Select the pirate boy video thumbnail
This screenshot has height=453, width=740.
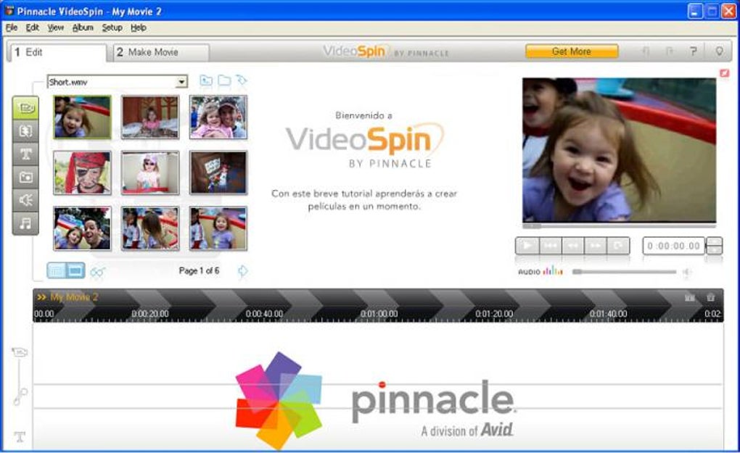pos(82,173)
